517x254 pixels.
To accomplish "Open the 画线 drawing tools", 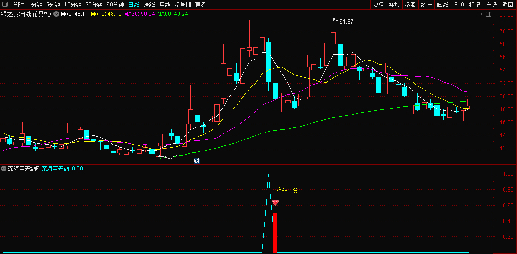I will pos(442,5).
